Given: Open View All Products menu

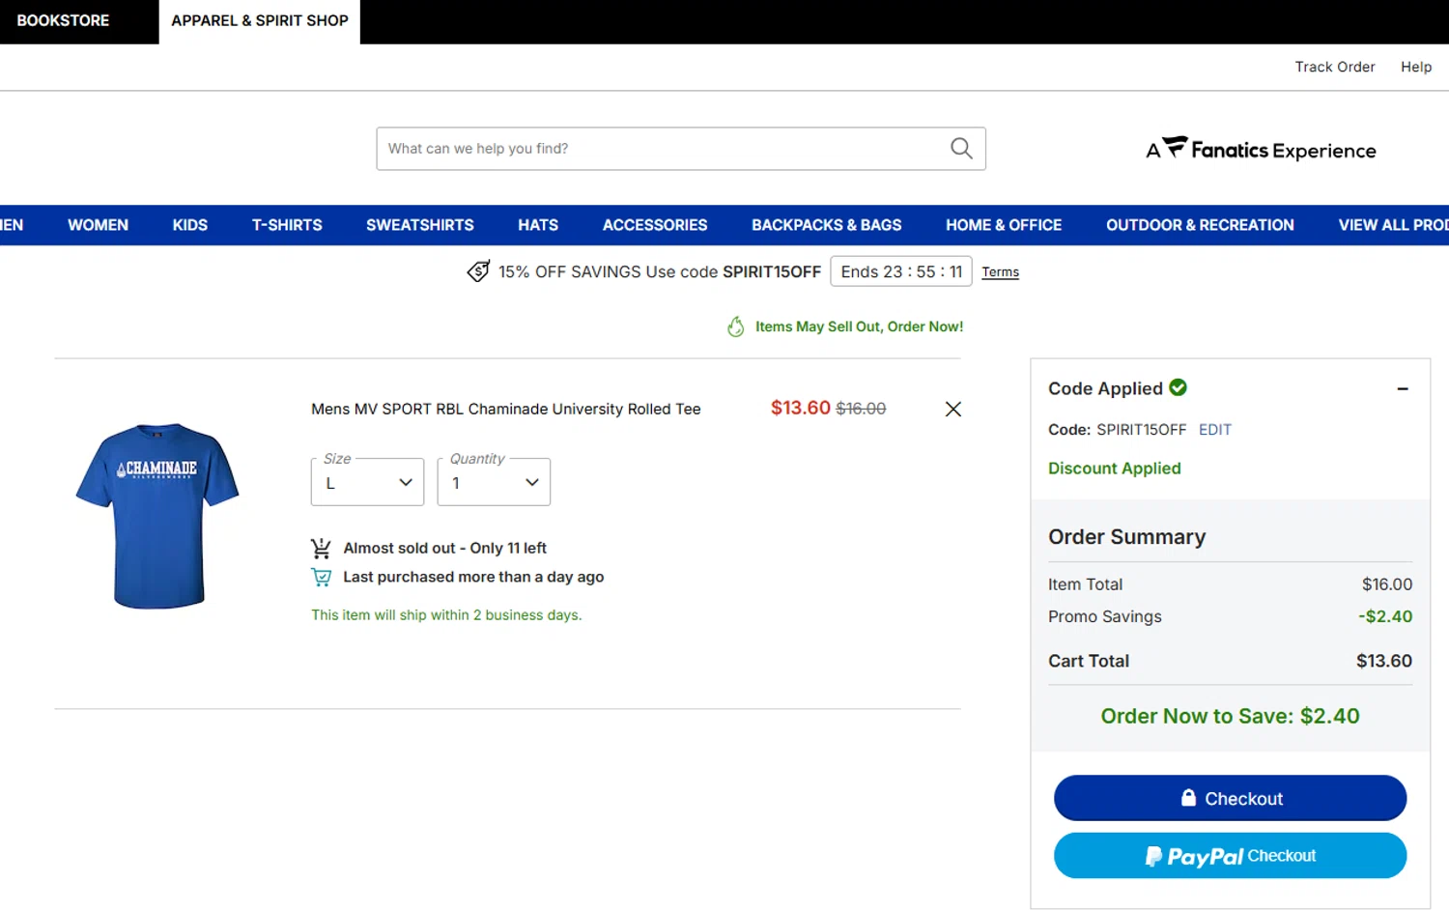Looking at the screenshot, I should point(1393,225).
